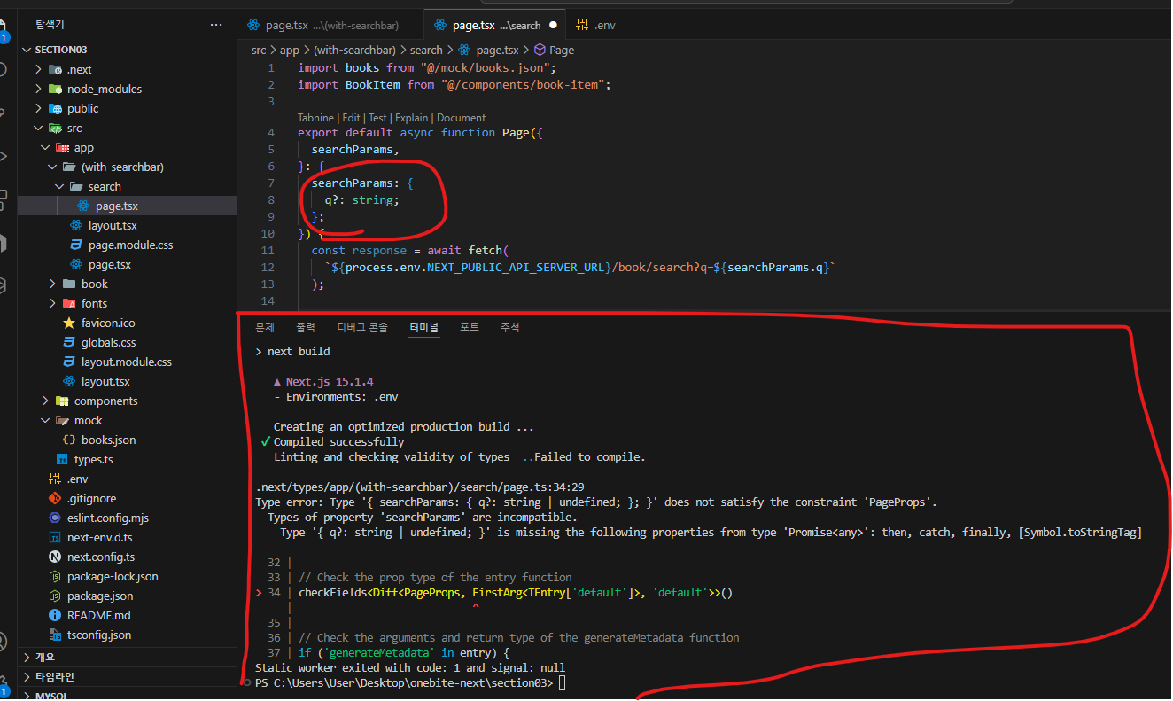Click the CSS icon next to page.module.css
This screenshot has width=1173, height=701.
coord(76,245)
